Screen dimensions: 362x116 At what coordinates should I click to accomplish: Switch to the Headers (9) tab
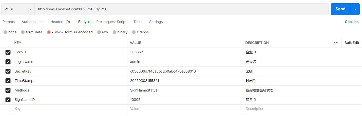click(60, 22)
